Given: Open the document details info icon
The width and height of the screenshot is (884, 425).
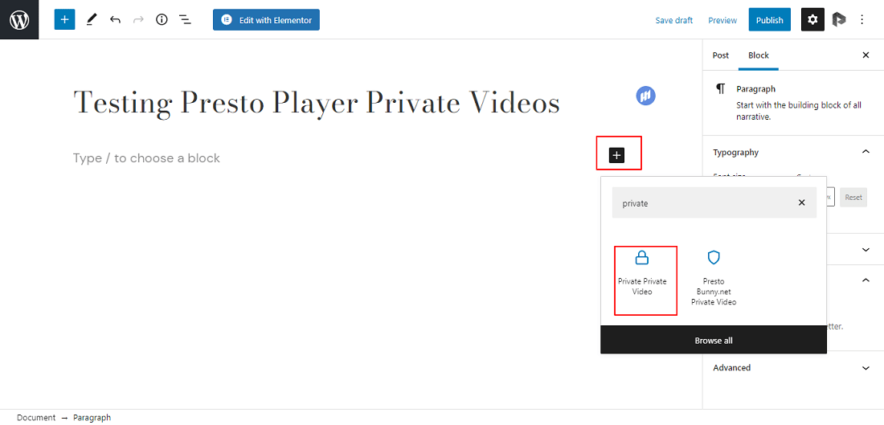Looking at the screenshot, I should click(162, 20).
